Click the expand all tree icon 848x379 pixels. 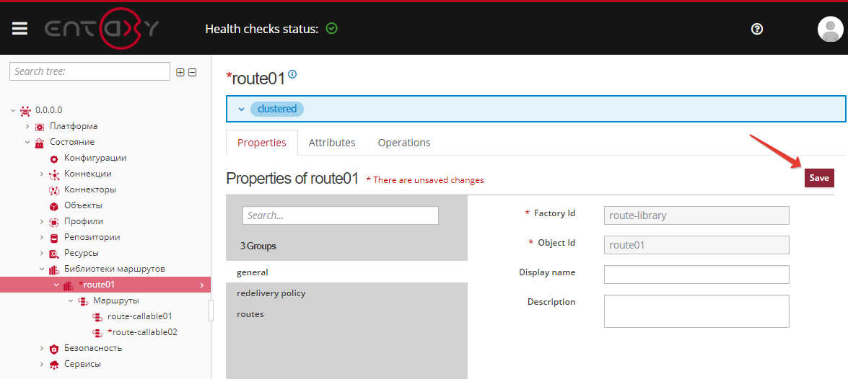[180, 72]
